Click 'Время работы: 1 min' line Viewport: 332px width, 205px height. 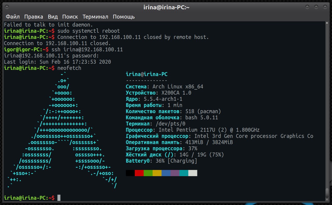pos(154,105)
